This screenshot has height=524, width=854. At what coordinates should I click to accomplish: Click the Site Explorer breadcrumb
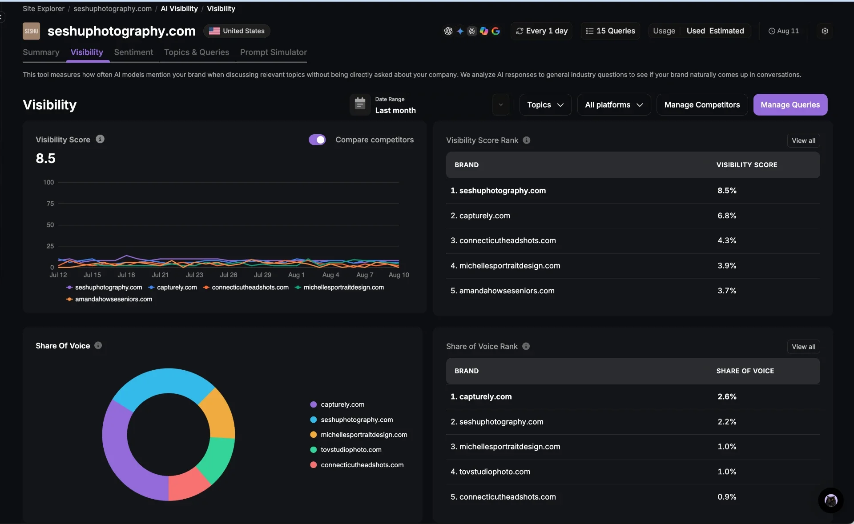[44, 9]
